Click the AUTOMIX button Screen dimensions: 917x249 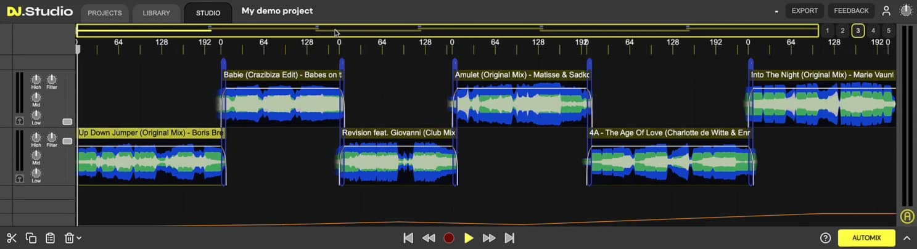866,238
